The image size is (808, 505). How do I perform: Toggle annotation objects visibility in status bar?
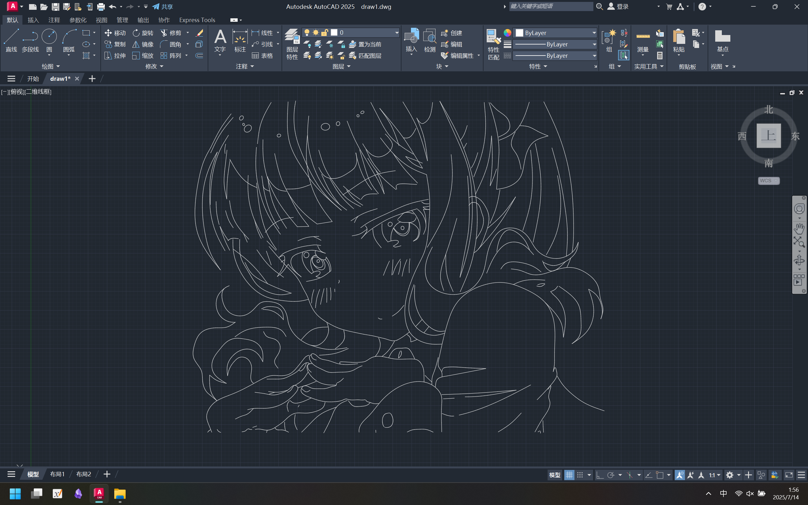680,475
